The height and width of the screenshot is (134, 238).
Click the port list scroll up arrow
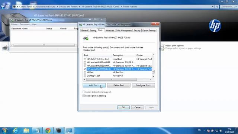153,55
